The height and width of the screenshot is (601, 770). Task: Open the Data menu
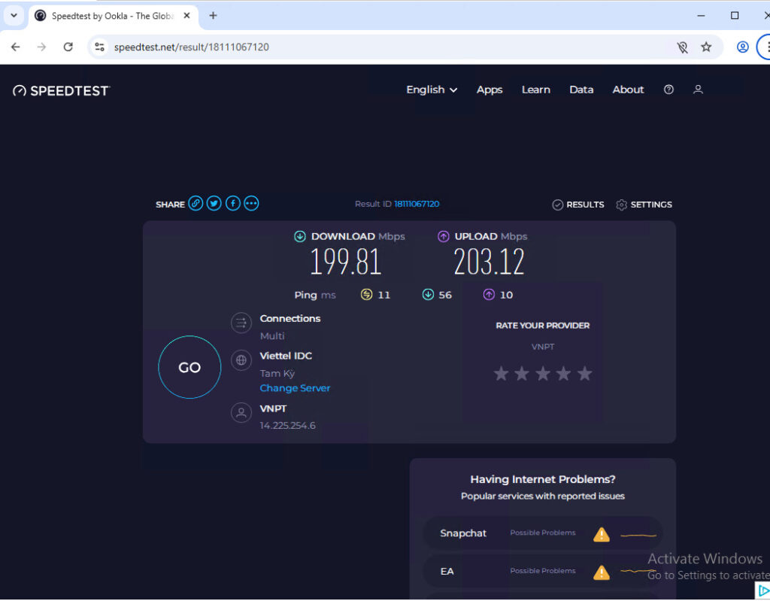(581, 90)
